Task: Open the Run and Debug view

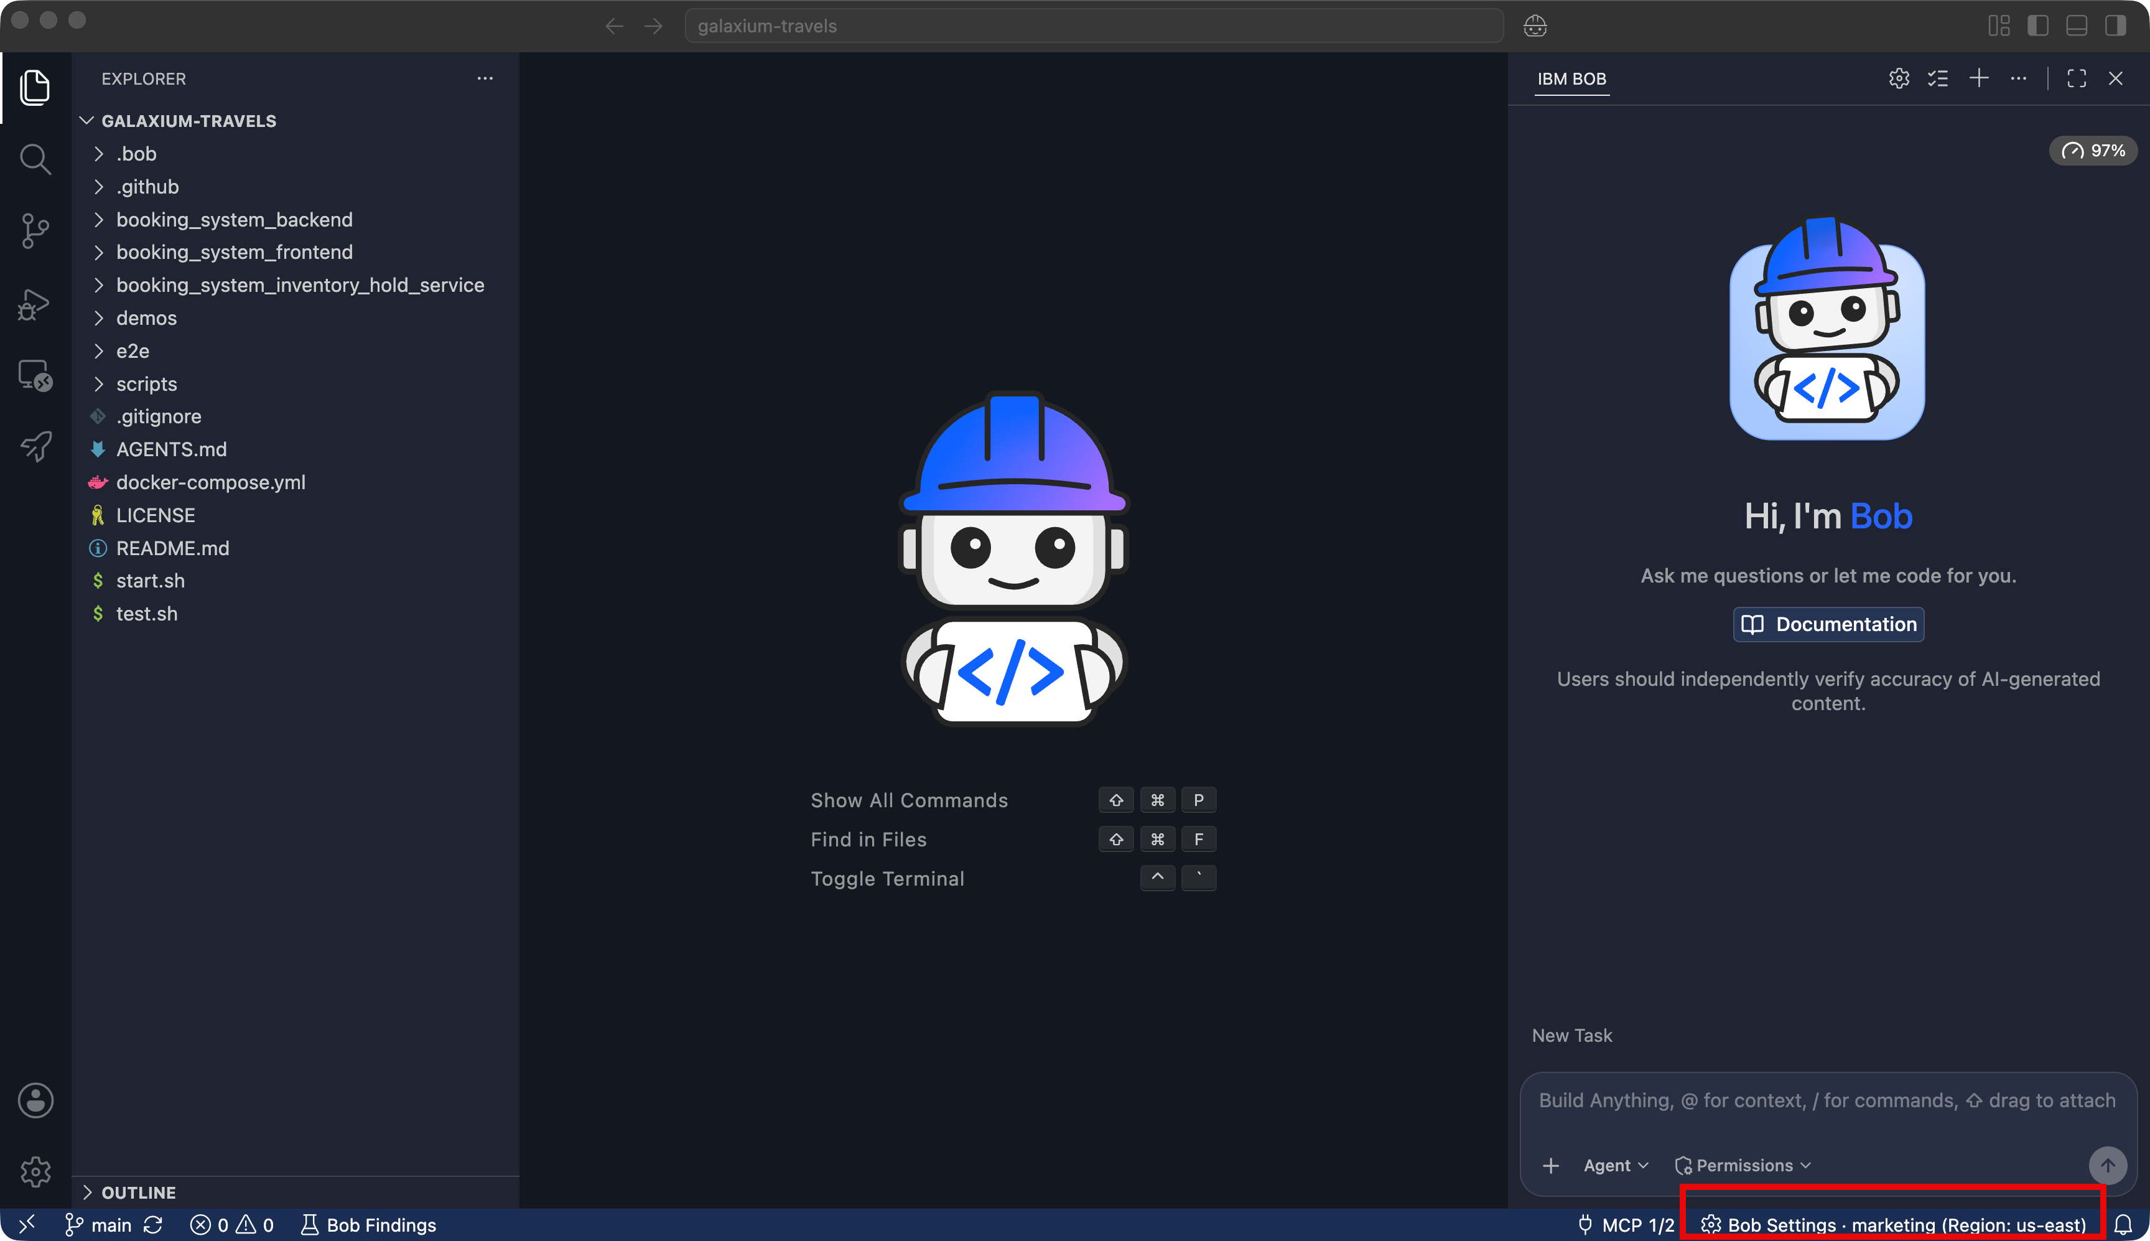Action: 35,304
